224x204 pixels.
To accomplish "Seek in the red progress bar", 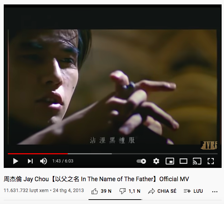I will pos(38,154).
